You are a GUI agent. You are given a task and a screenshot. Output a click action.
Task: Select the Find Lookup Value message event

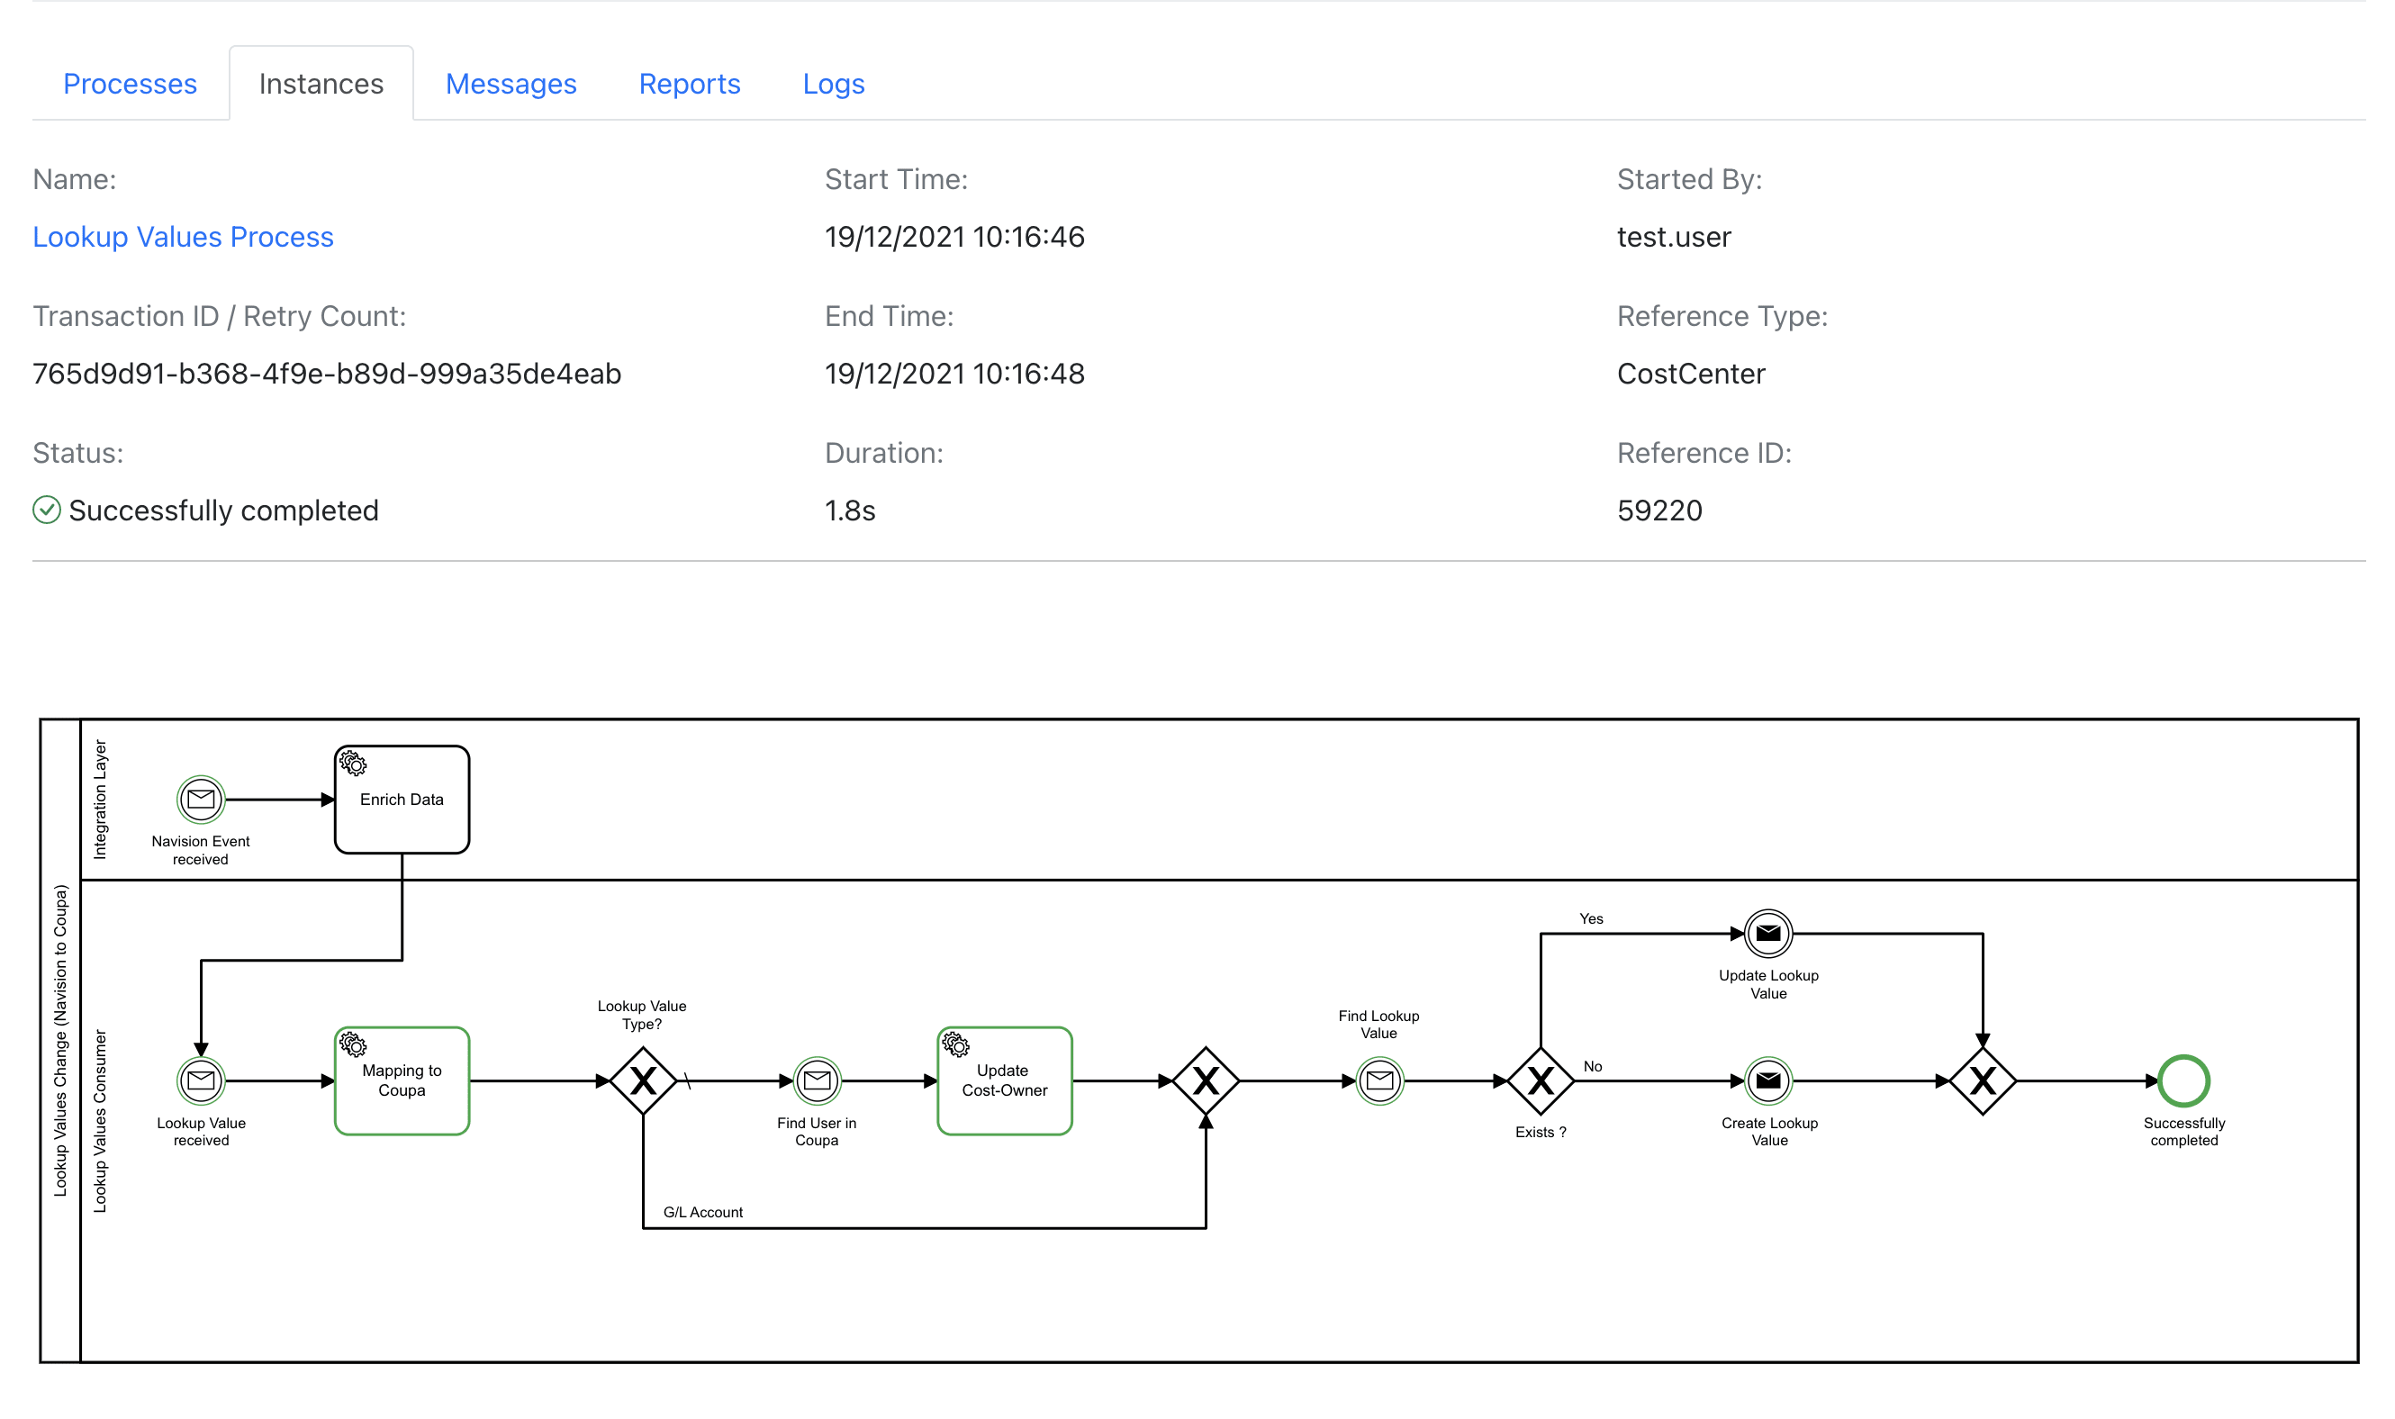1379,1080
